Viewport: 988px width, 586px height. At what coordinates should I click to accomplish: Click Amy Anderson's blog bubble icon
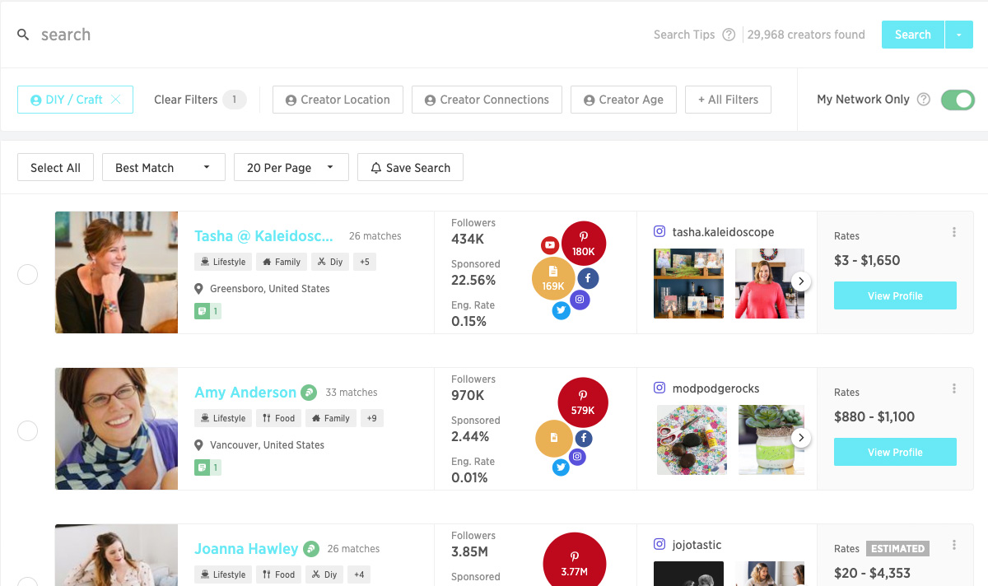point(554,438)
